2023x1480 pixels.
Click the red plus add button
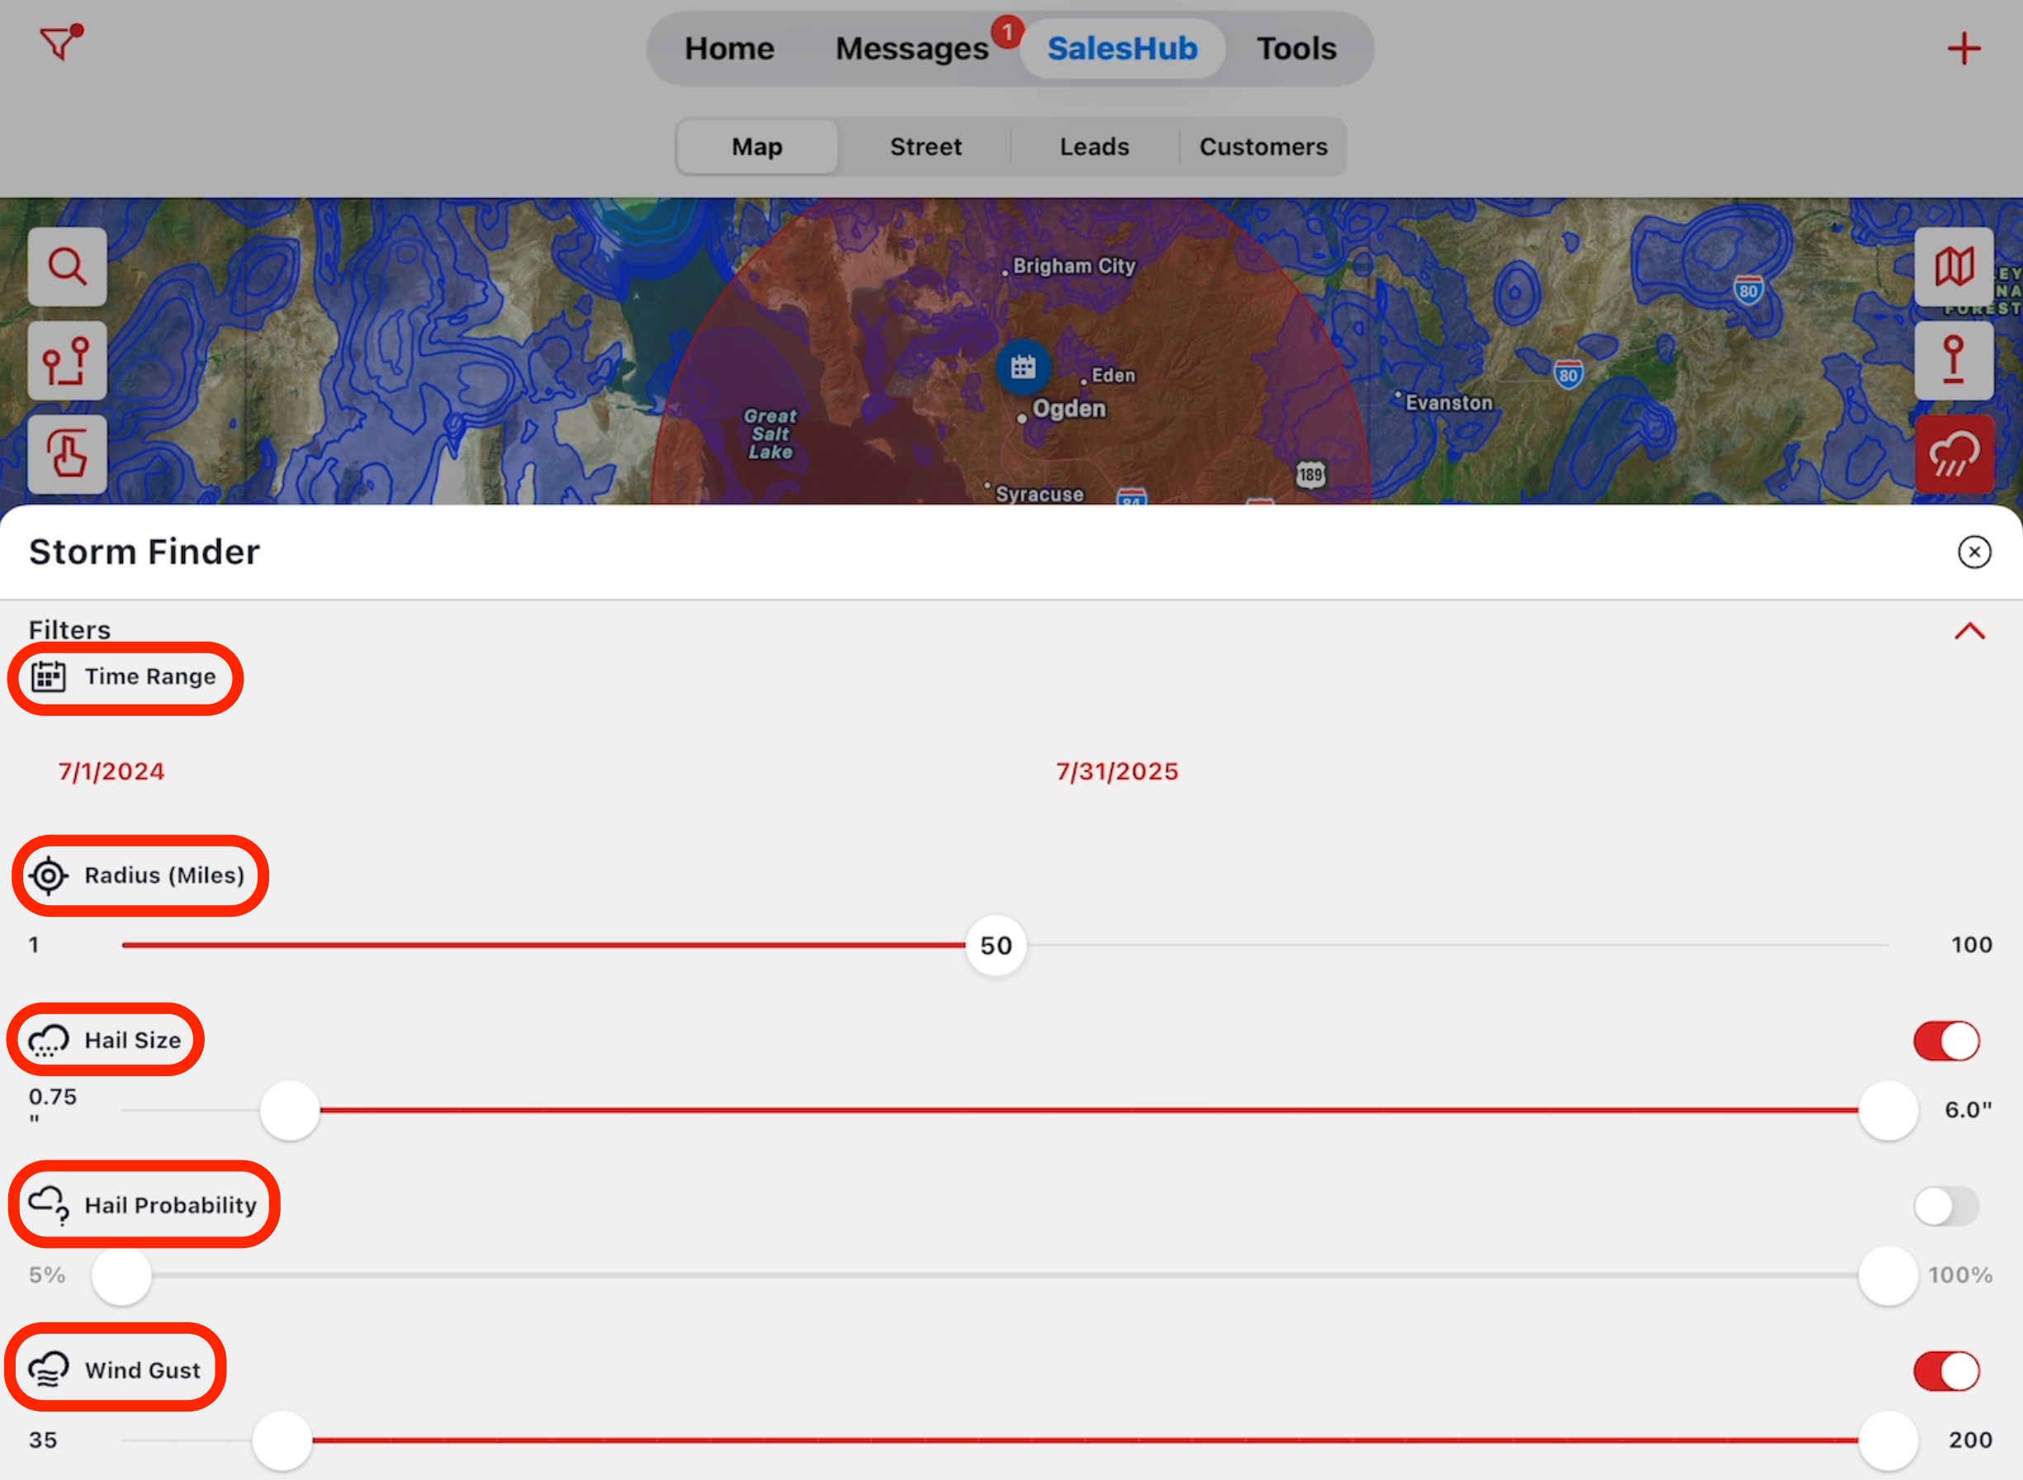click(x=1963, y=49)
